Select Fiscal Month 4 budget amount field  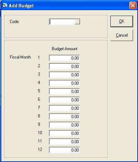64,83
